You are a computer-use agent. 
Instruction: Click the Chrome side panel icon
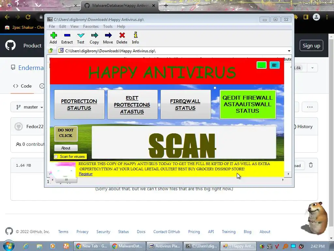click(x=306, y=17)
